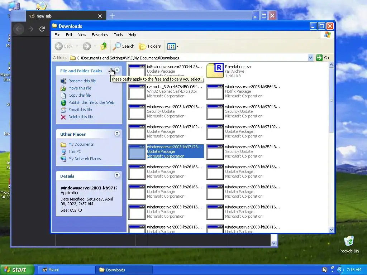Click the Rename this file icon
The image size is (367, 275).
63,81
